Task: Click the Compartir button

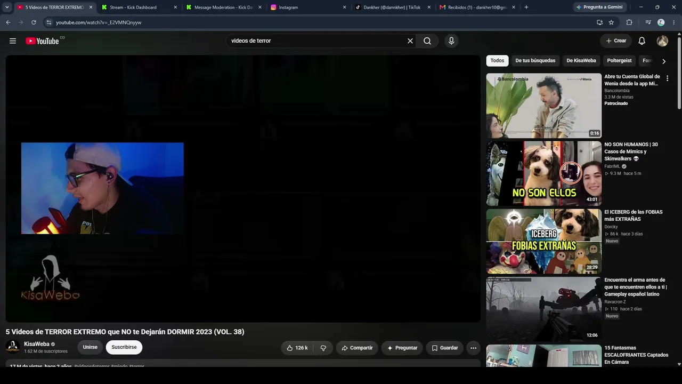Action: point(357,348)
